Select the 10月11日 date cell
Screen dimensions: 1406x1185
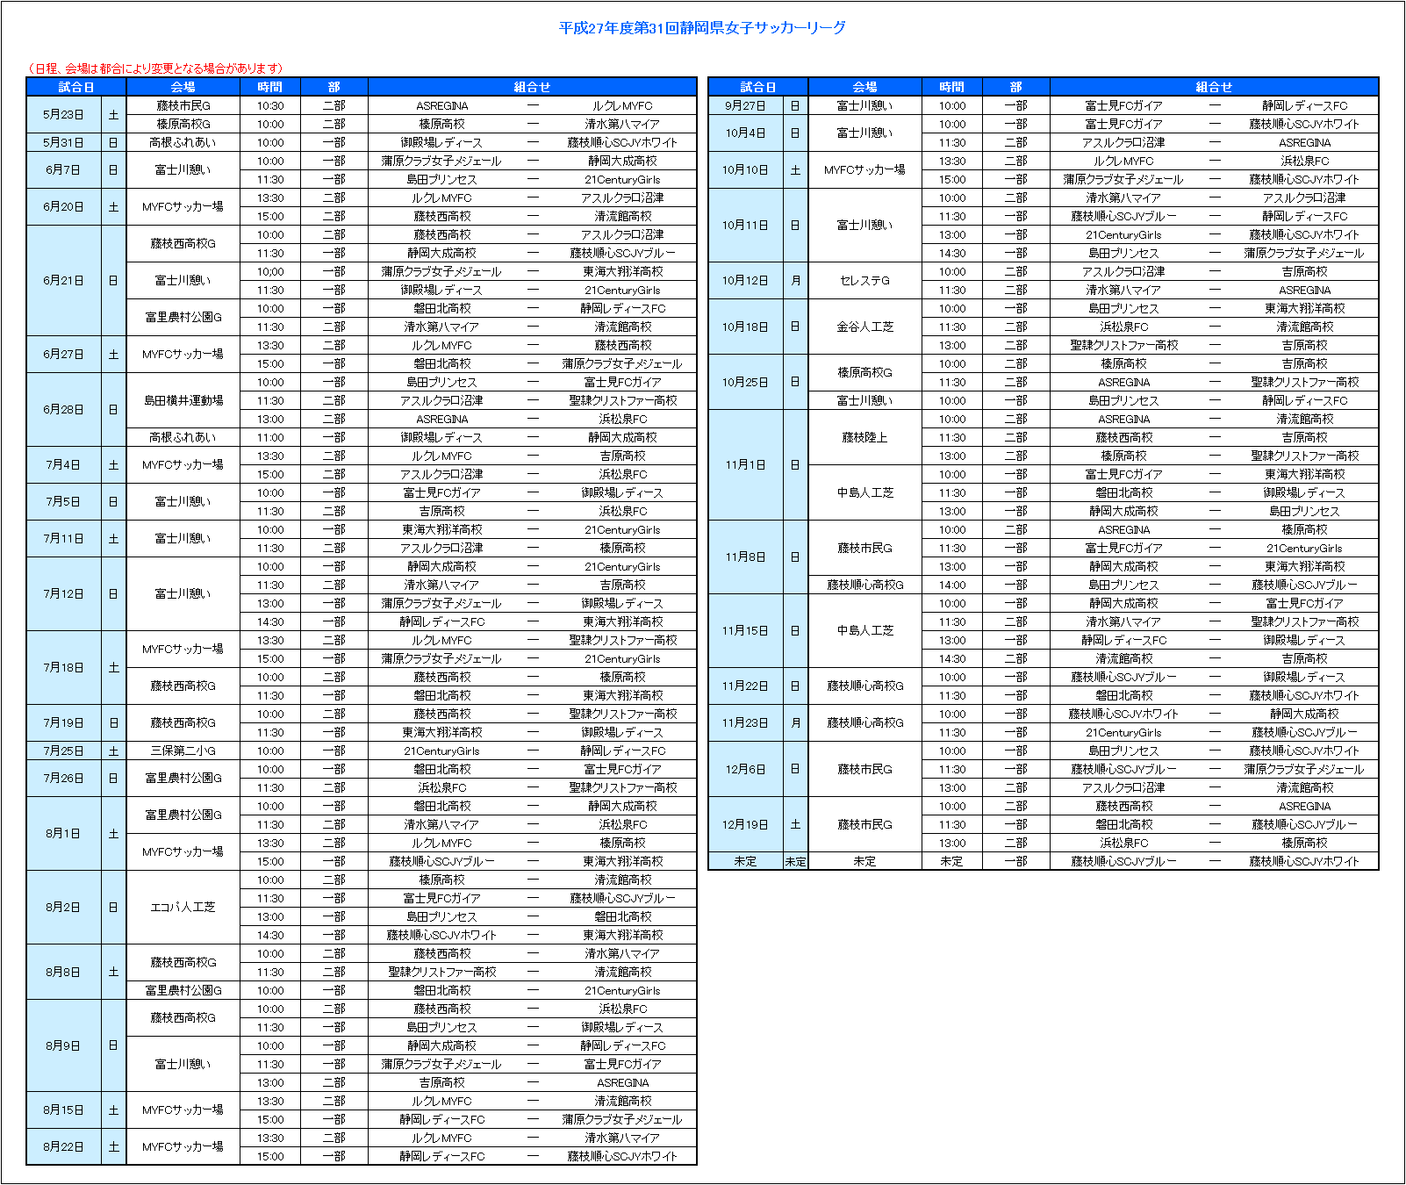[746, 226]
